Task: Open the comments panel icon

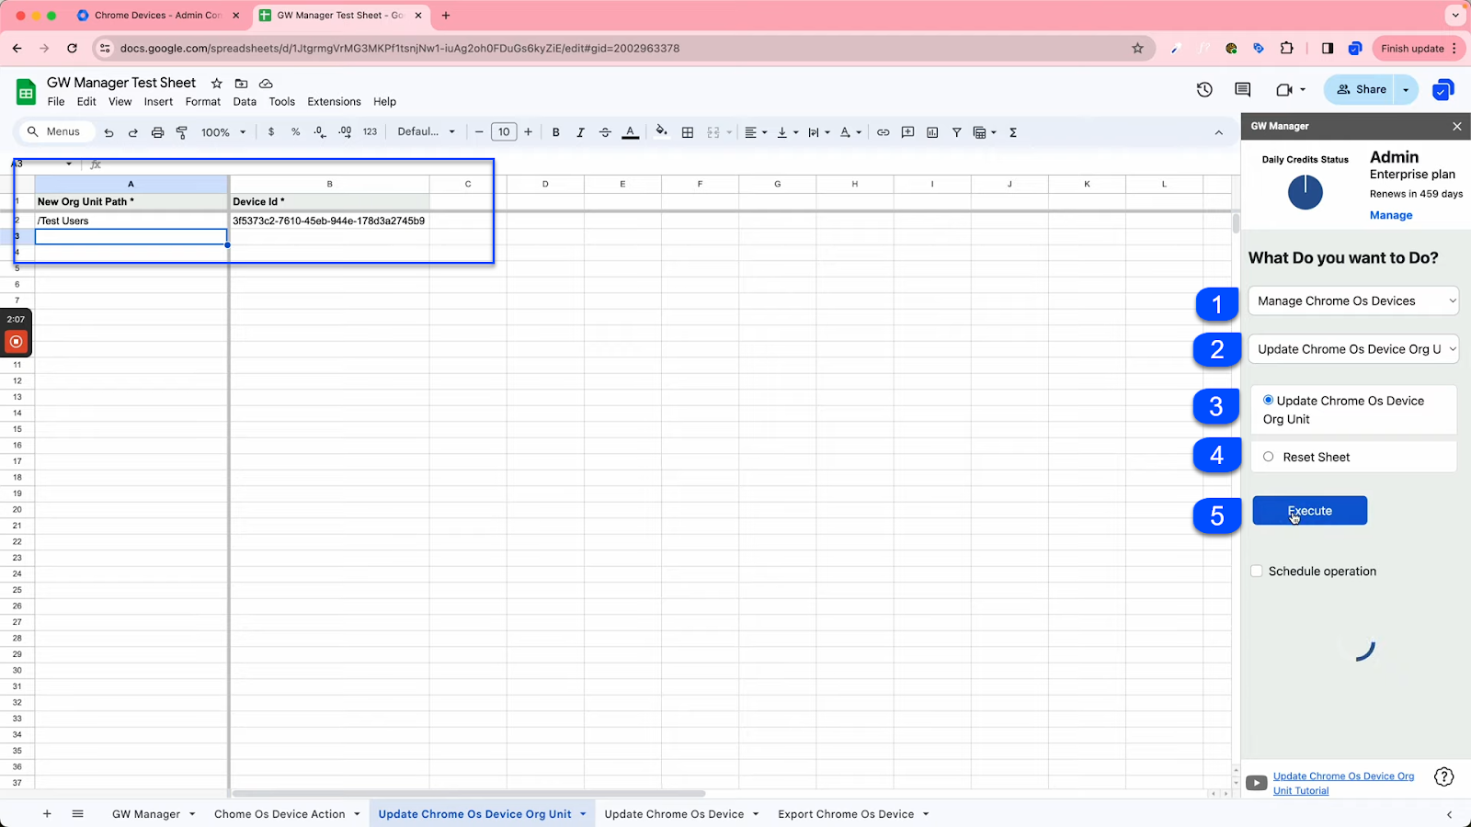Action: pyautogui.click(x=1243, y=89)
